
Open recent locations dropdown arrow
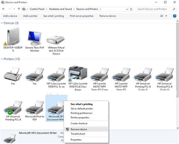click(14, 9)
